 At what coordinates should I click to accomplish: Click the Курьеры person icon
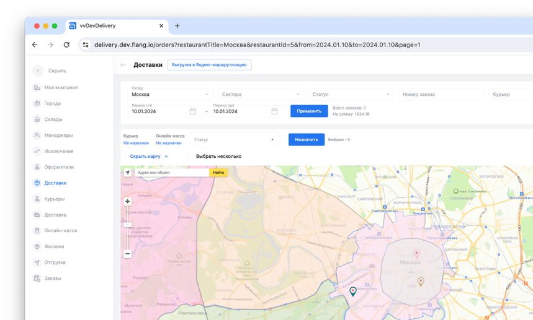[37, 199]
